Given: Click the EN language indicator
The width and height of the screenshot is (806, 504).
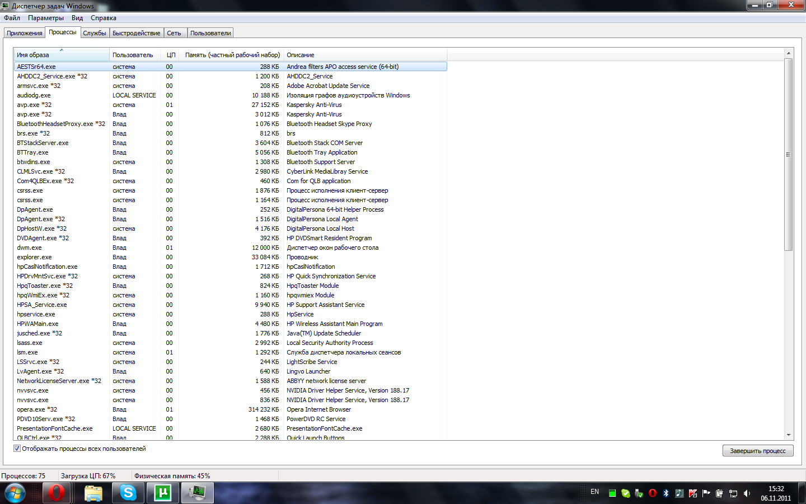Looking at the screenshot, I should [x=594, y=492].
